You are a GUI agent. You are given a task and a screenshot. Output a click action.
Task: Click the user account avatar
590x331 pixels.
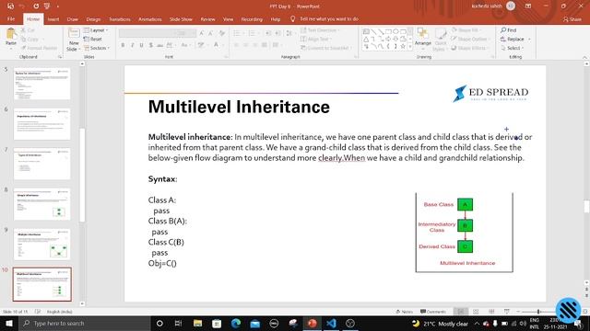(511, 6)
